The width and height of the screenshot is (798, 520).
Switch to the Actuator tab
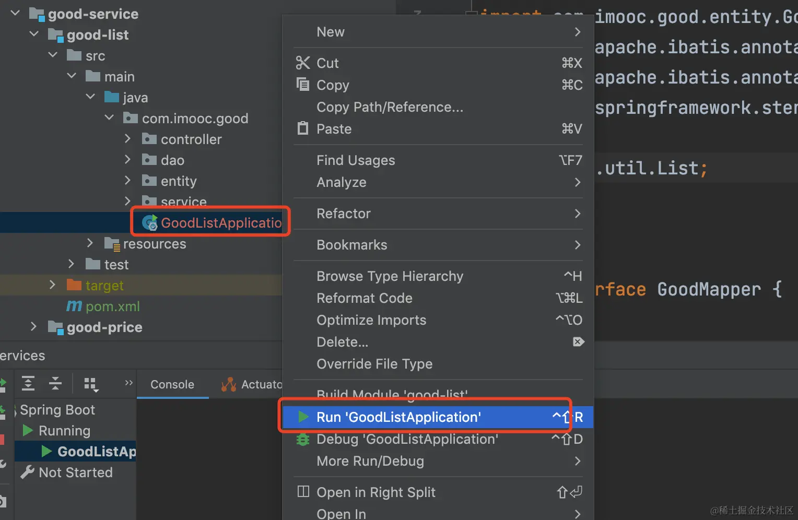(x=252, y=384)
